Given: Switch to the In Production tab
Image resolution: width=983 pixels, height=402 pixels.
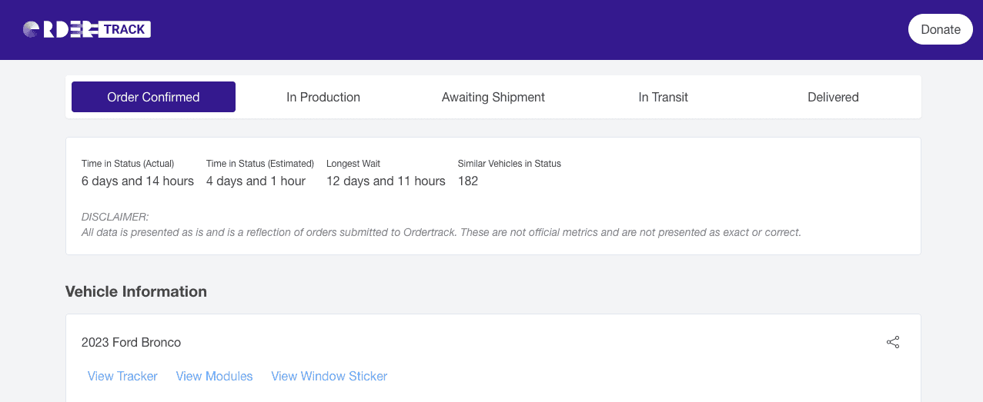Looking at the screenshot, I should [x=323, y=97].
